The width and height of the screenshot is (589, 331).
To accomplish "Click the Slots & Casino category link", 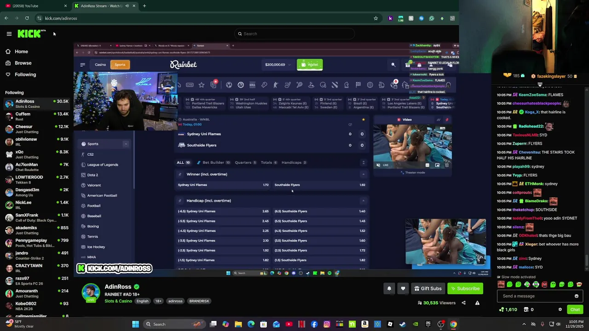I will tap(118, 301).
